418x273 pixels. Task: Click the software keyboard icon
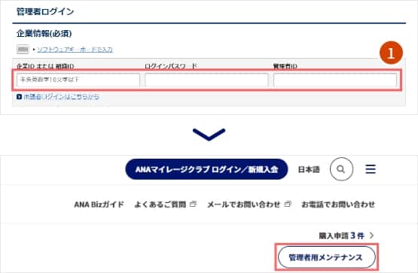pos(23,49)
